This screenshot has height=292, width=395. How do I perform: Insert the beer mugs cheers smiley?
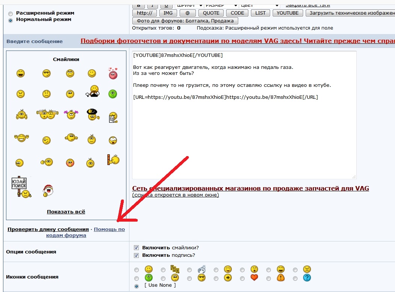(x=47, y=115)
